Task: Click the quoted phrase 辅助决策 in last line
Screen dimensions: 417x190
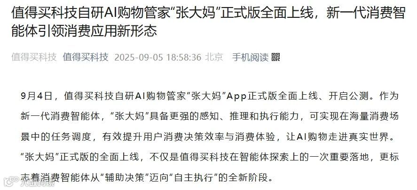Action: pyautogui.click(x=125, y=177)
